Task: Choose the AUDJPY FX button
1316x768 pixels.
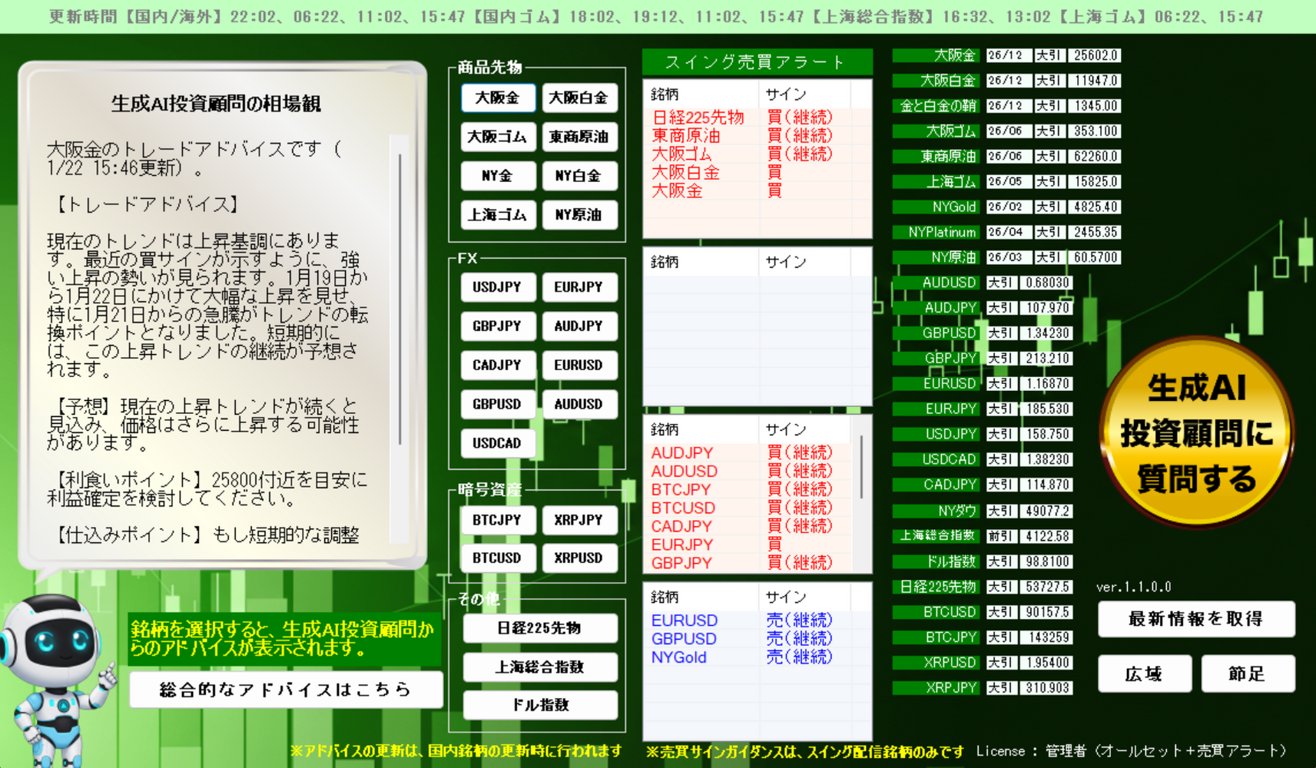Action: click(579, 326)
